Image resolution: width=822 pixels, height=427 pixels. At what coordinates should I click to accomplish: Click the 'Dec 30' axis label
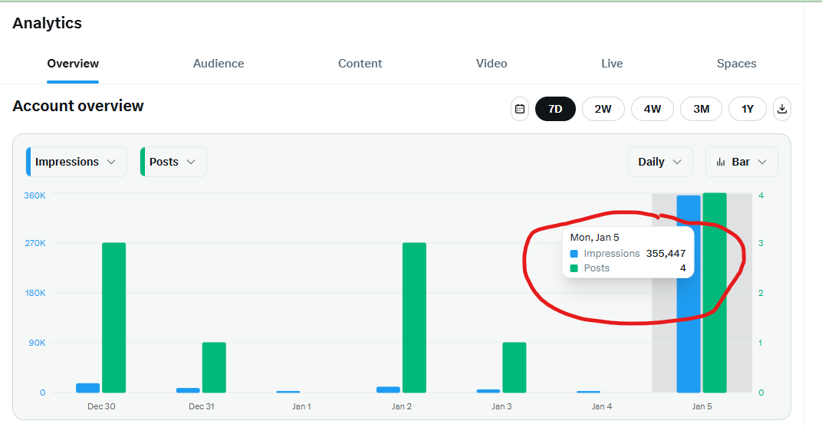tap(101, 406)
